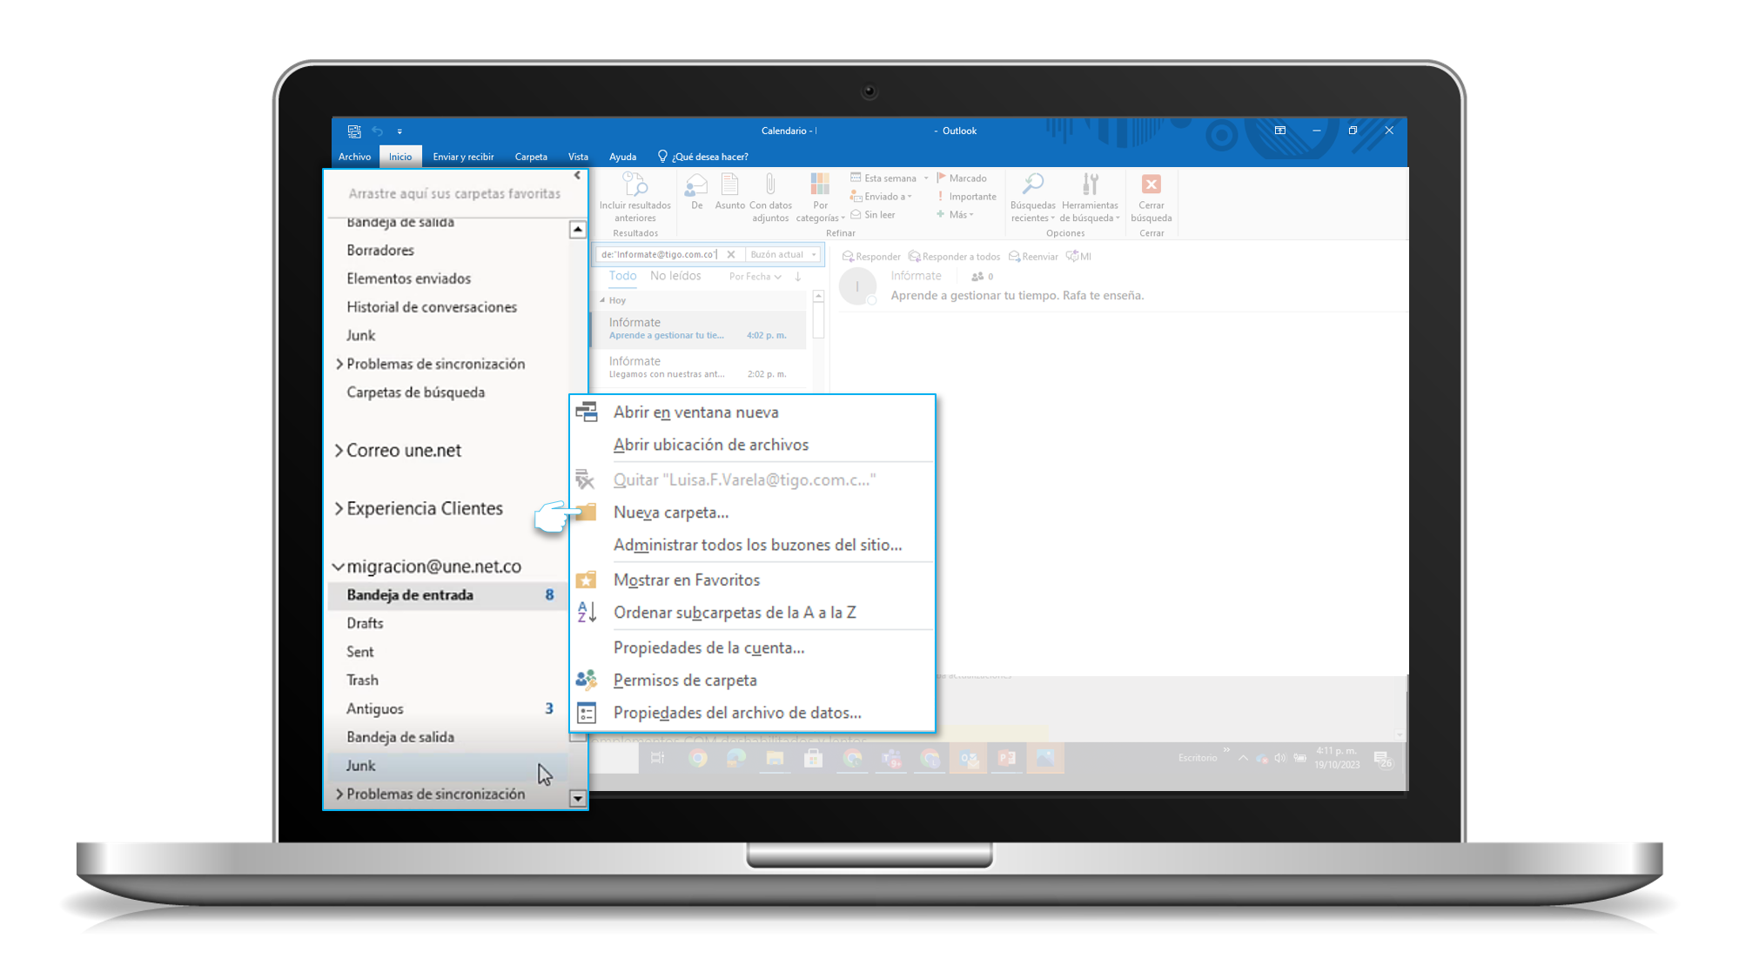Viewport: 1739px width, 979px height.
Task: Choose Administrar todos los buzones del sitio
Action: click(x=753, y=545)
